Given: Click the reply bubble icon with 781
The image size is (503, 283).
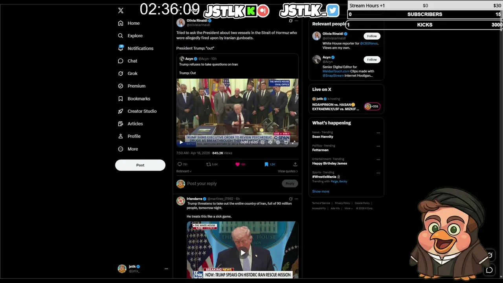Looking at the screenshot, I should (x=180, y=164).
